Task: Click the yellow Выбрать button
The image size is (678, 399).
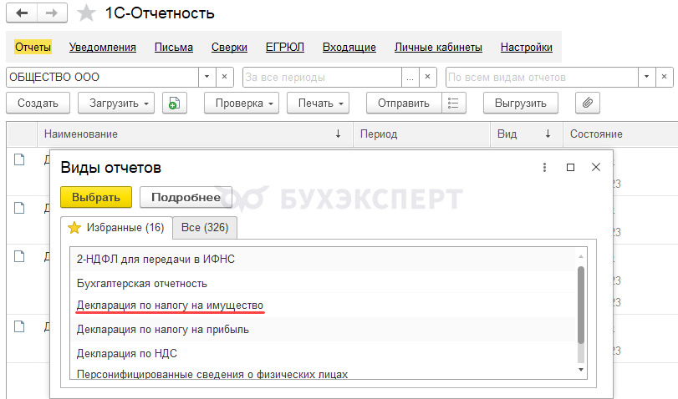Action: 96,197
